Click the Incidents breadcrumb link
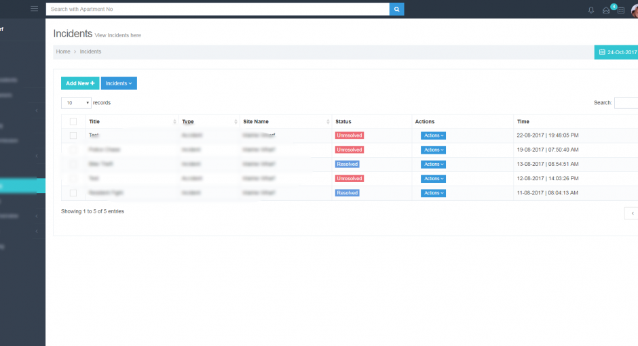The image size is (638, 346). 90,51
